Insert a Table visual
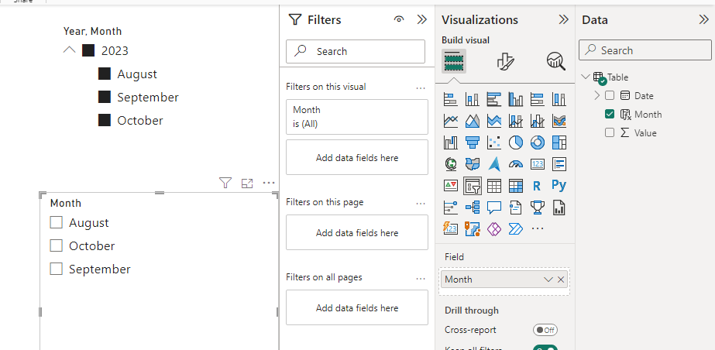 point(494,186)
